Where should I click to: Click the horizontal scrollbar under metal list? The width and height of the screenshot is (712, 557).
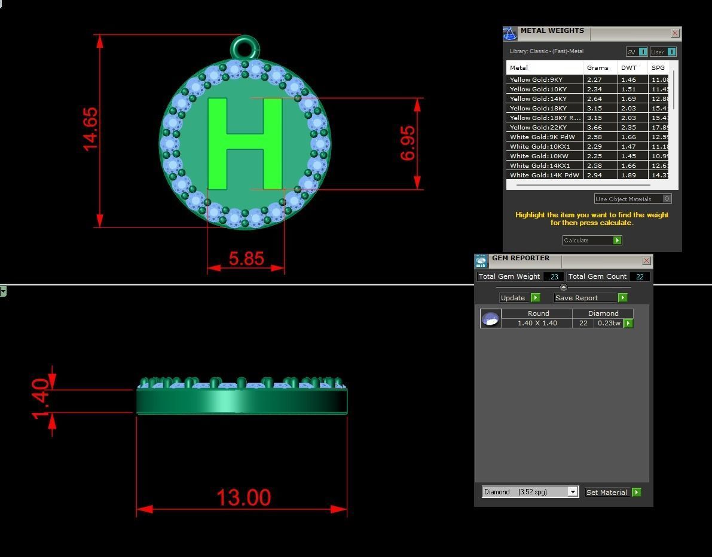583,185
